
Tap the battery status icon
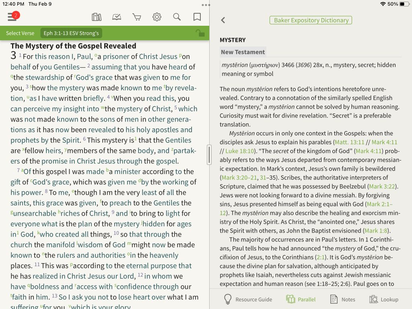point(405,4)
